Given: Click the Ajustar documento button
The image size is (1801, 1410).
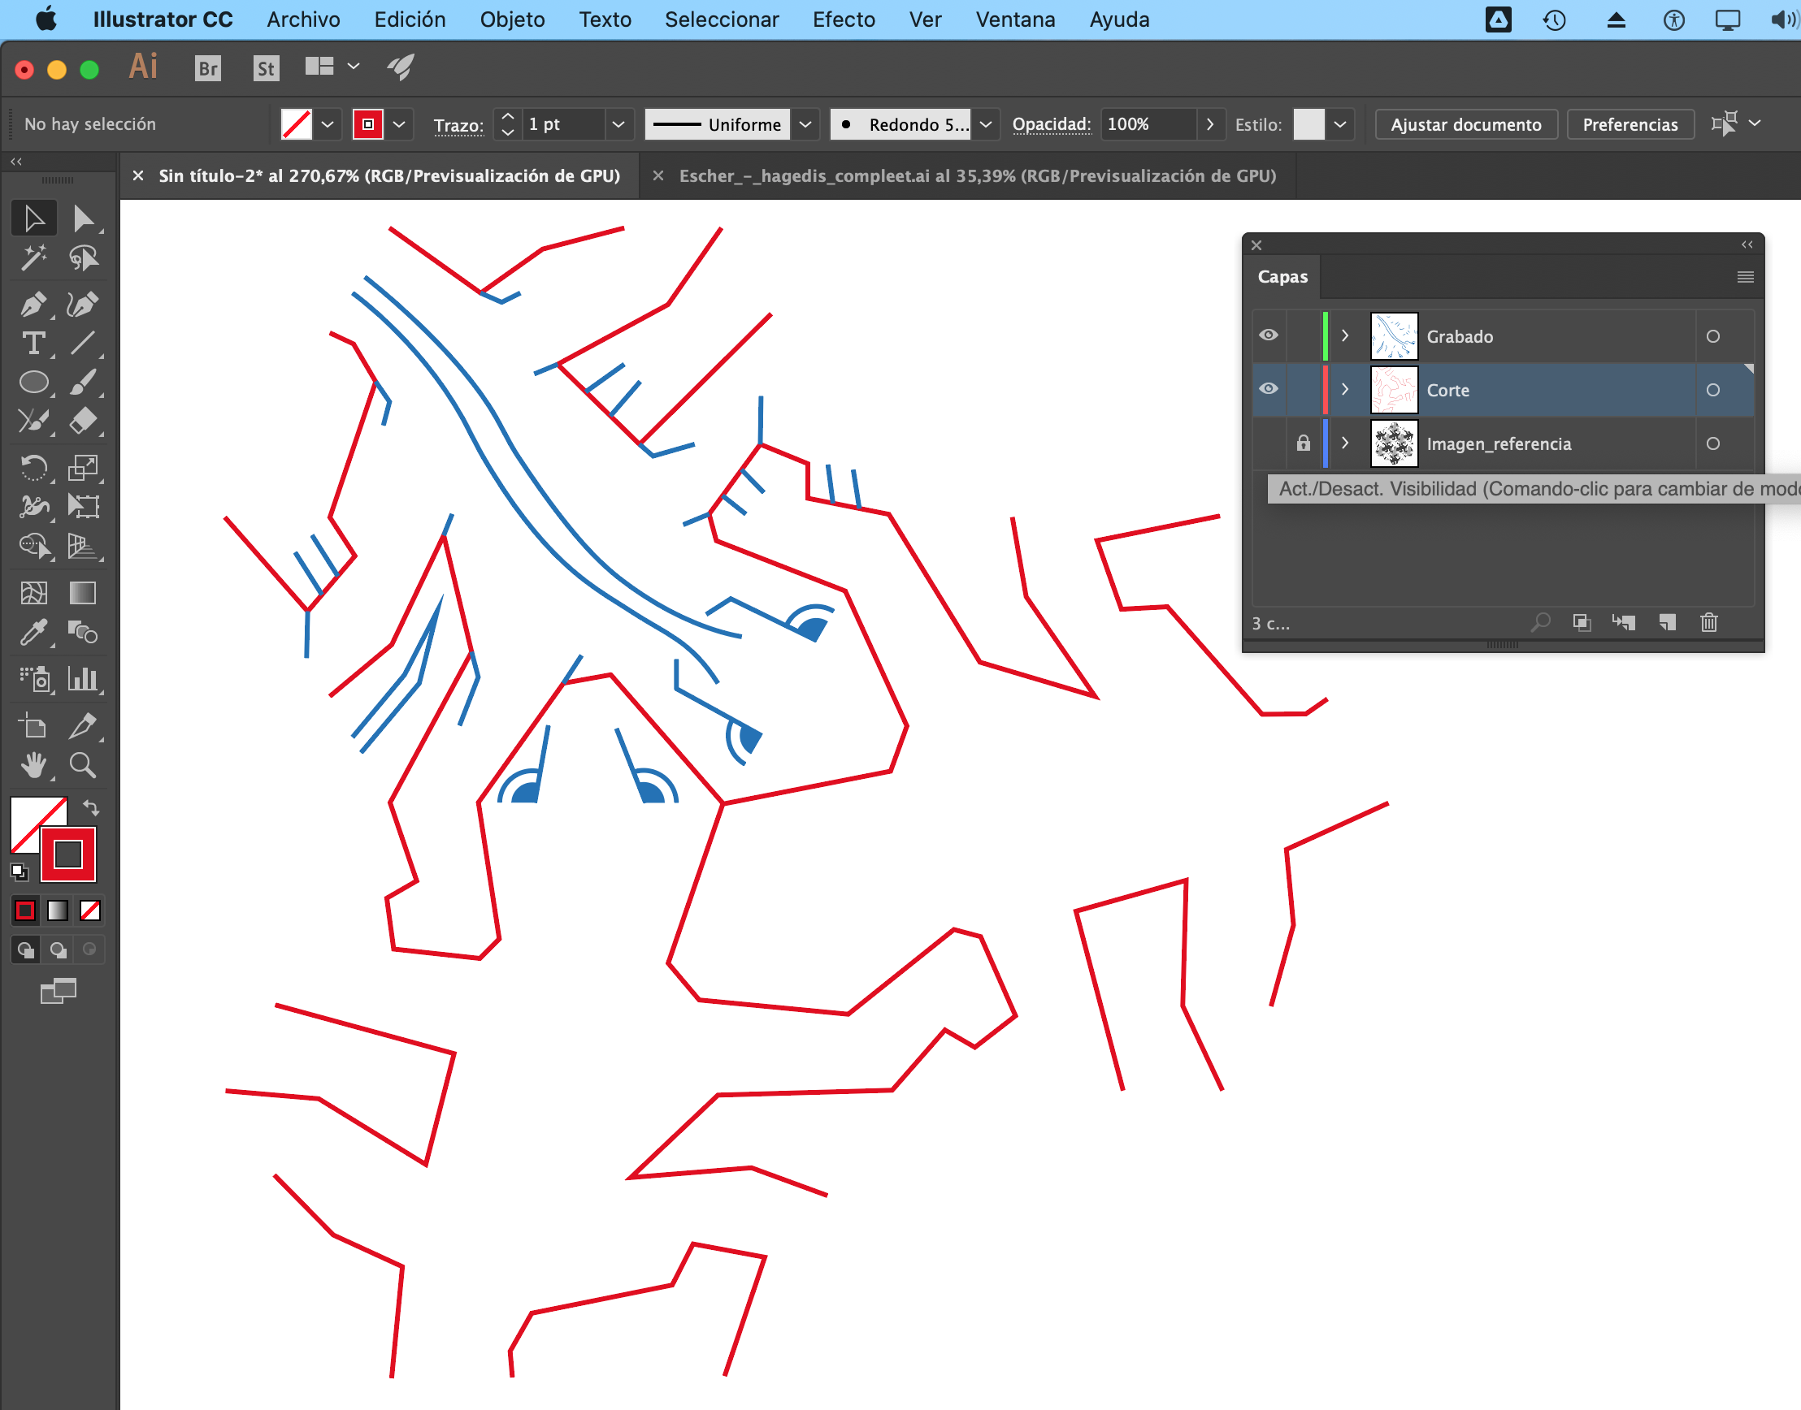Looking at the screenshot, I should (1465, 124).
